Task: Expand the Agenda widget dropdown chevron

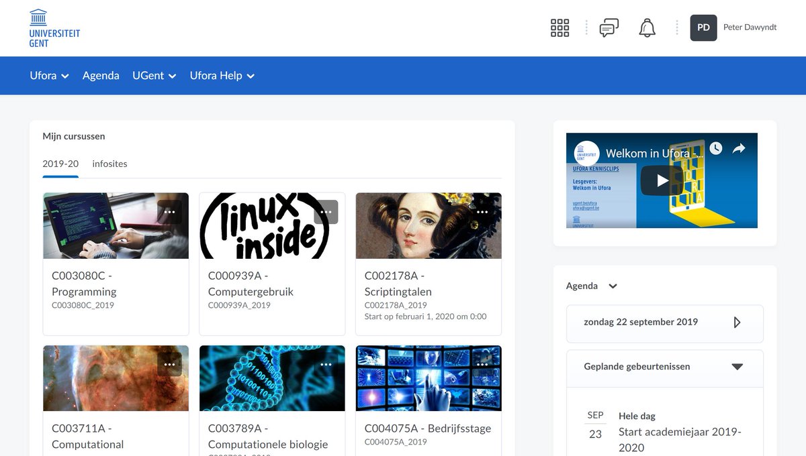Action: click(x=613, y=286)
